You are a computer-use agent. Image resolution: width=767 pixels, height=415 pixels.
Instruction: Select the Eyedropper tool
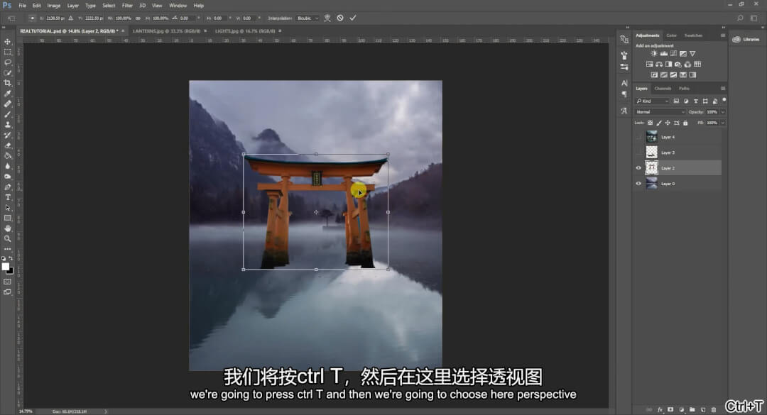click(7, 94)
